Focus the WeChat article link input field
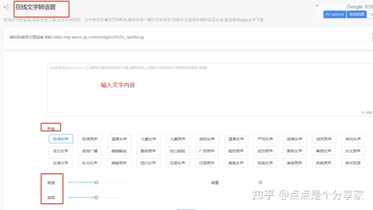 point(188,37)
